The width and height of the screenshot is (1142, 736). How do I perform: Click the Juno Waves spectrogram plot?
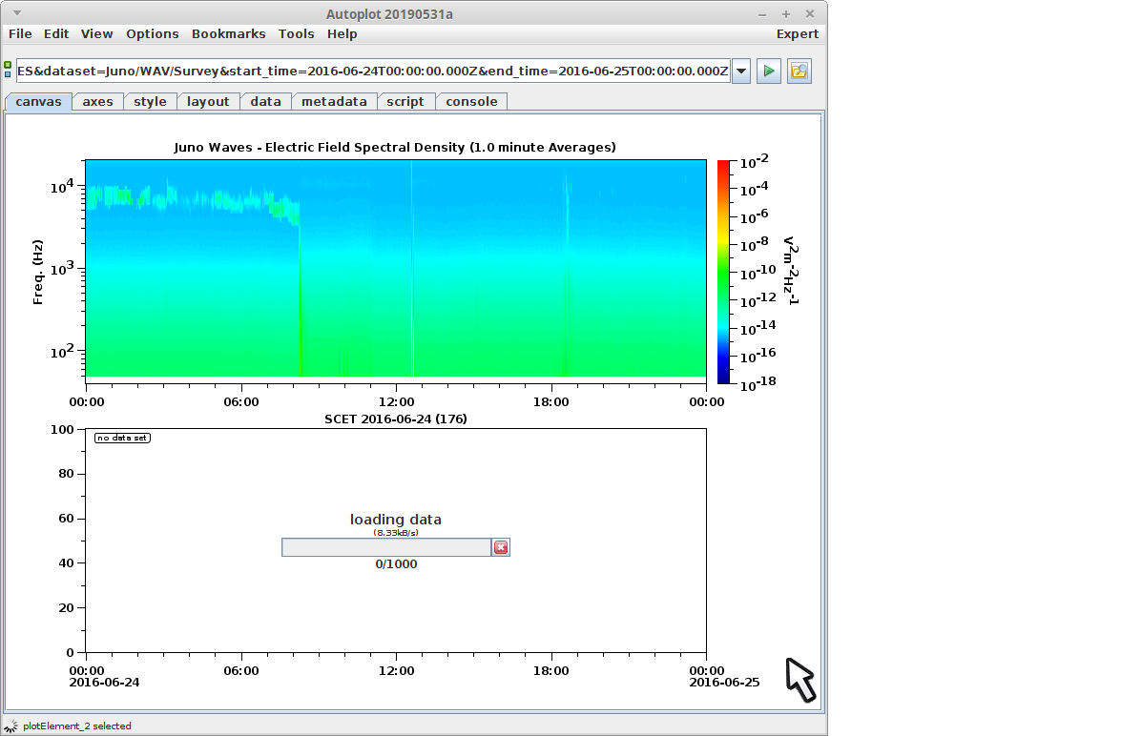click(396, 268)
